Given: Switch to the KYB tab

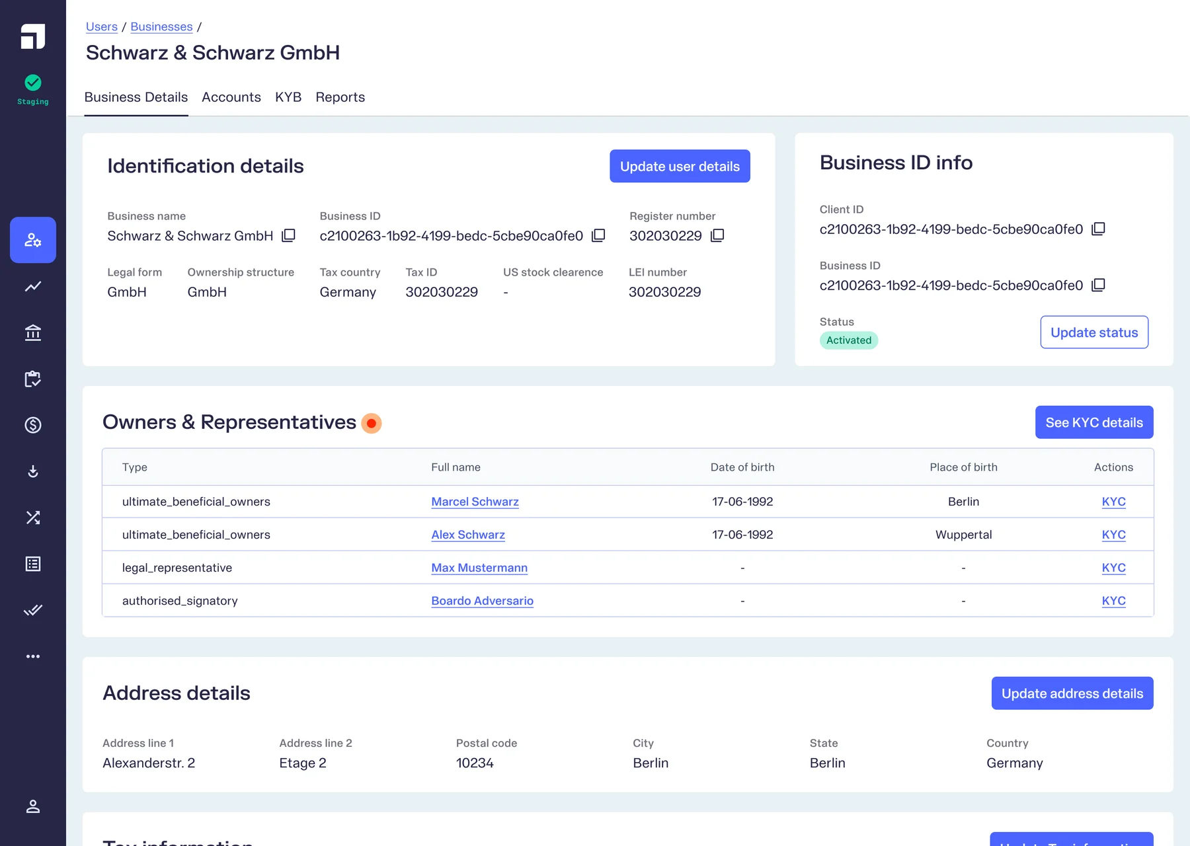Looking at the screenshot, I should pyautogui.click(x=288, y=97).
